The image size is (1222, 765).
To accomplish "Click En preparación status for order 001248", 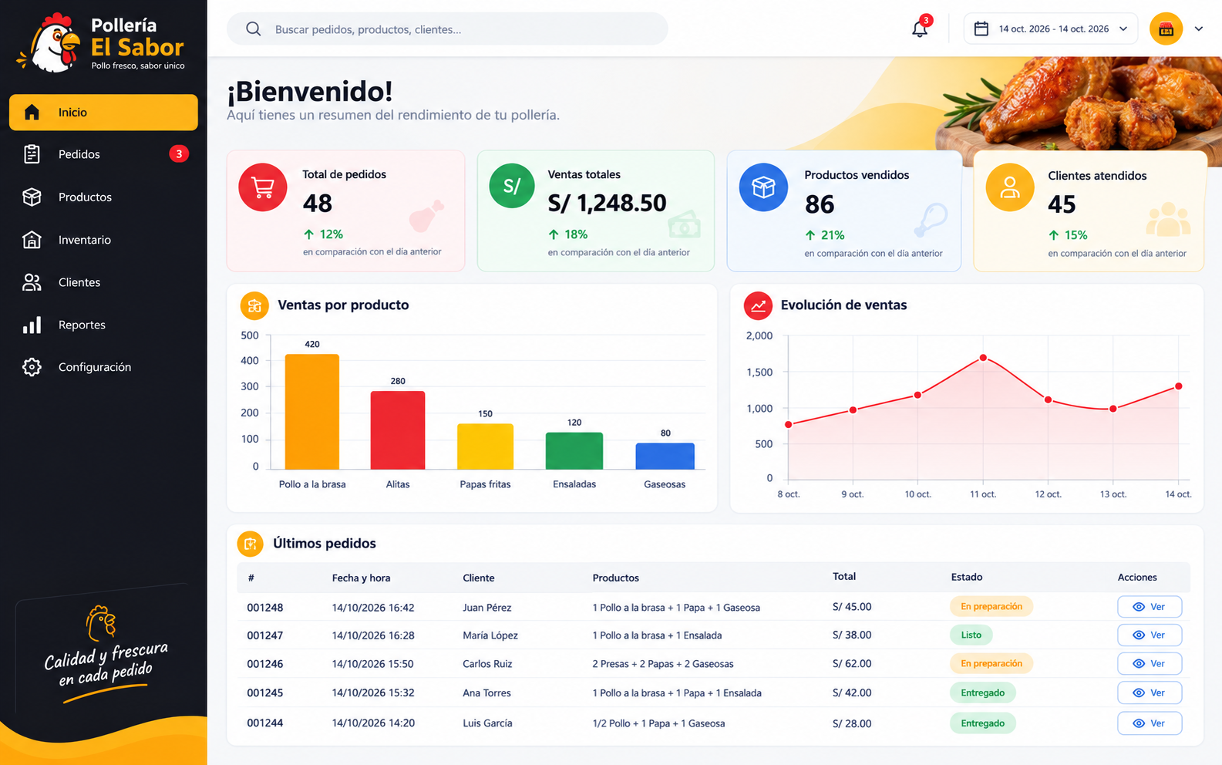I will click(991, 607).
